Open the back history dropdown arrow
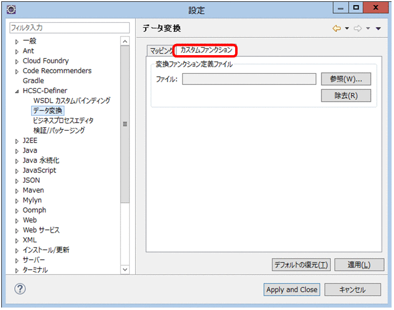The image size is (394, 310). click(x=347, y=29)
